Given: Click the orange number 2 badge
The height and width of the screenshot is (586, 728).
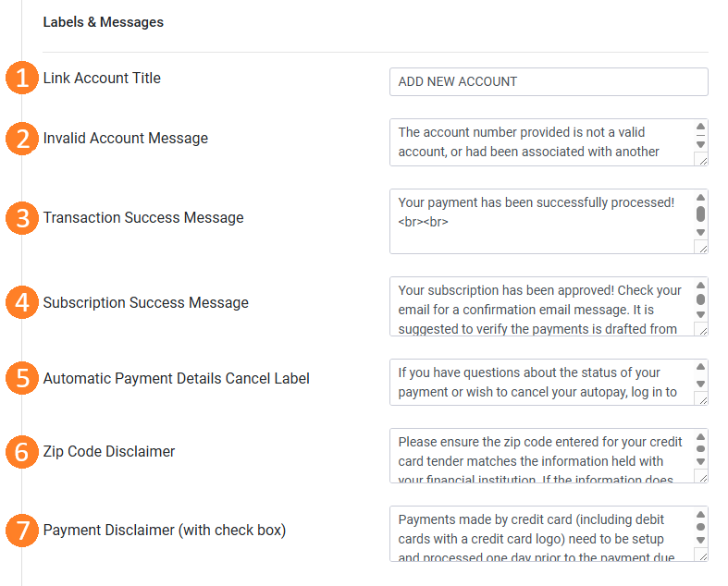Looking at the screenshot, I should (x=22, y=139).
